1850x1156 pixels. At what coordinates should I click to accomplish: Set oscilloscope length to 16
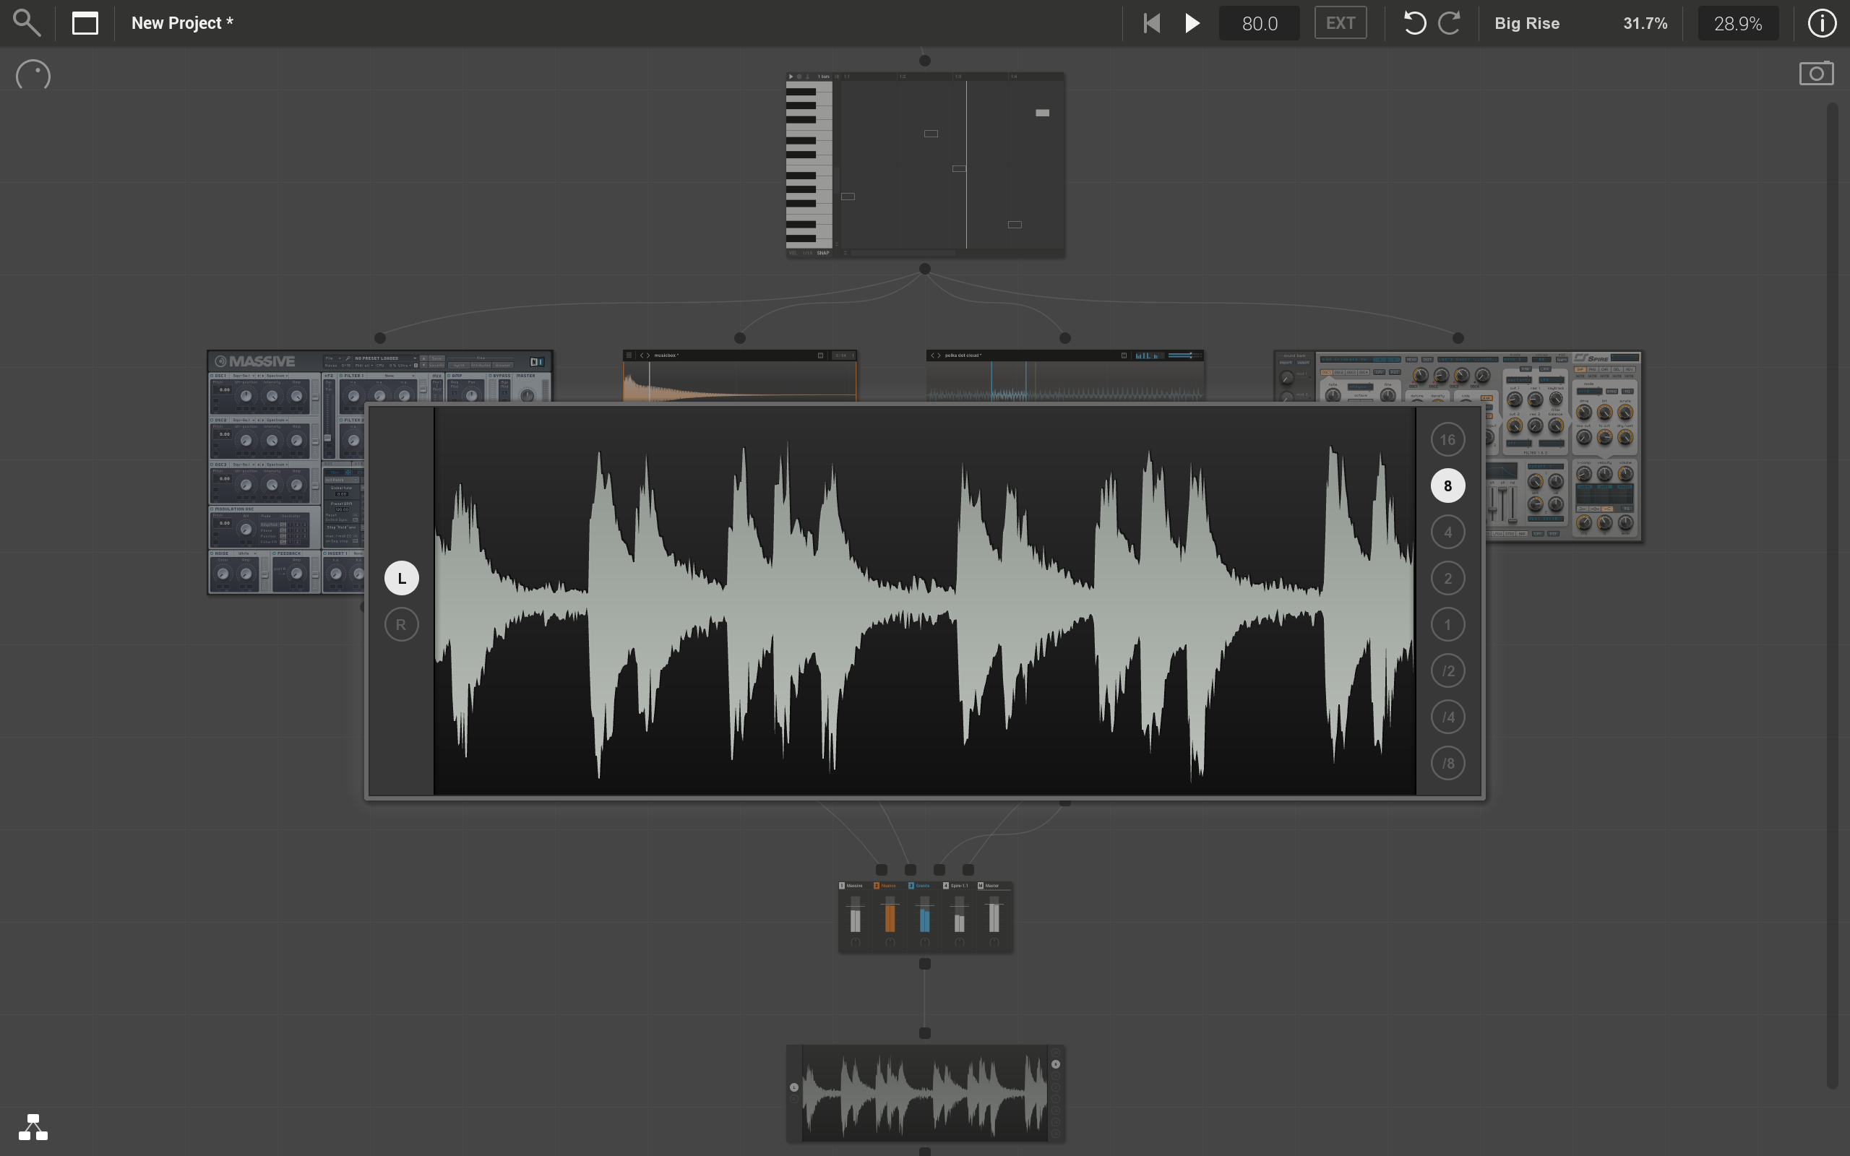click(x=1447, y=439)
